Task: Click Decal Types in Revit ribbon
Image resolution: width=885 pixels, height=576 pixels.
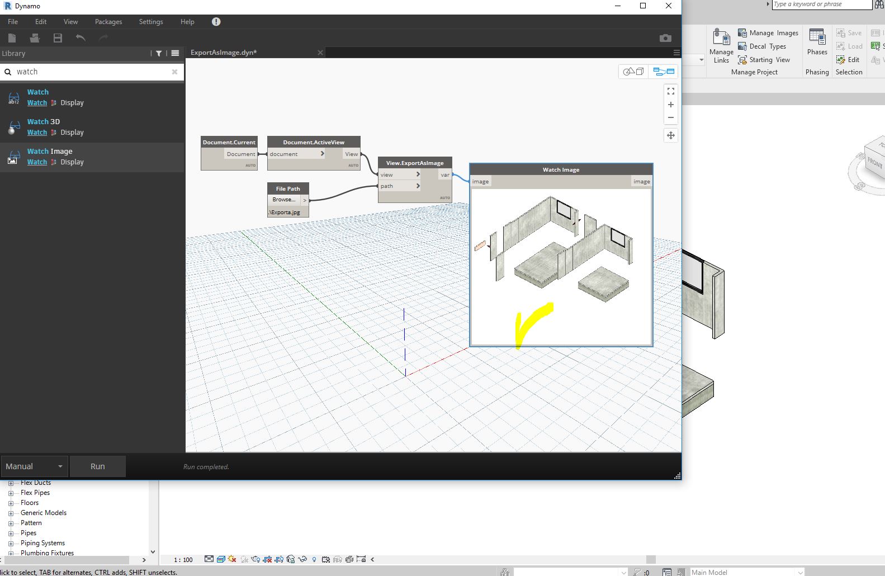Action: point(762,46)
